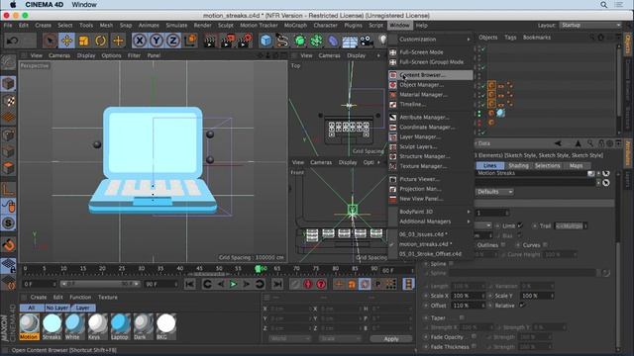This screenshot has width=634, height=356.
Task: Add a Floor environment object
Action: click(x=350, y=41)
